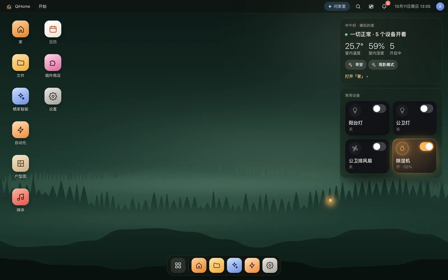
Task: Turn on the 公卫排风扇 switch
Action: pos(379,146)
